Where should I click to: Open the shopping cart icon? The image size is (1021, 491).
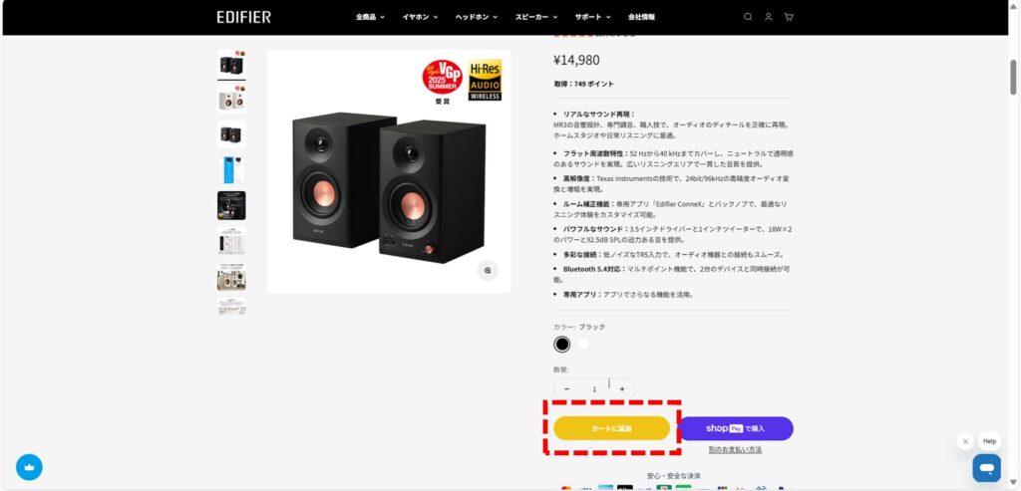click(x=789, y=17)
